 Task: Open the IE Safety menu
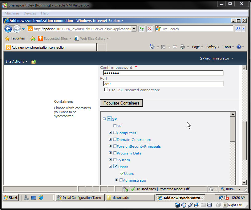tap(213, 47)
